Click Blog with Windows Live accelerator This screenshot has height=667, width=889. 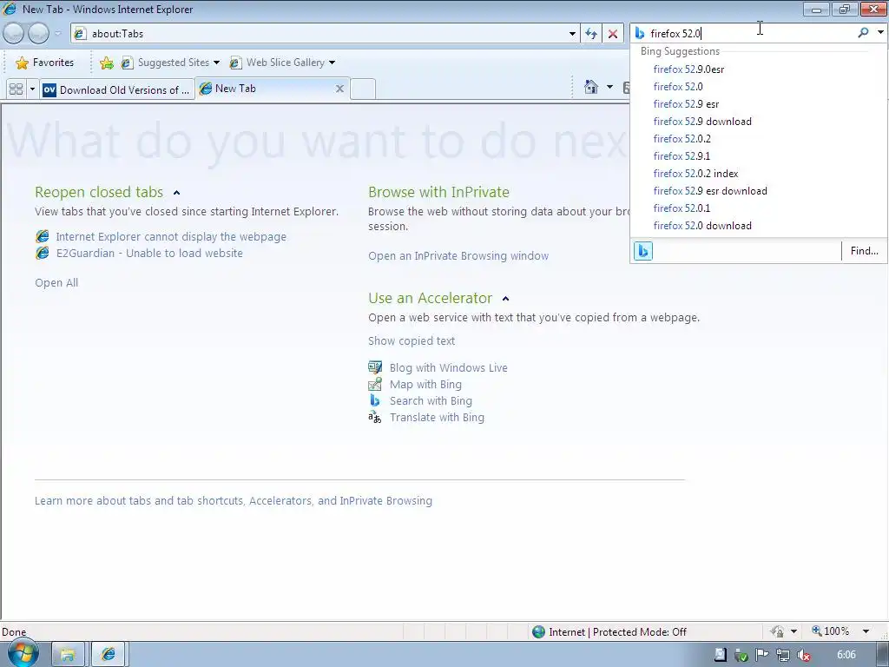tap(449, 367)
